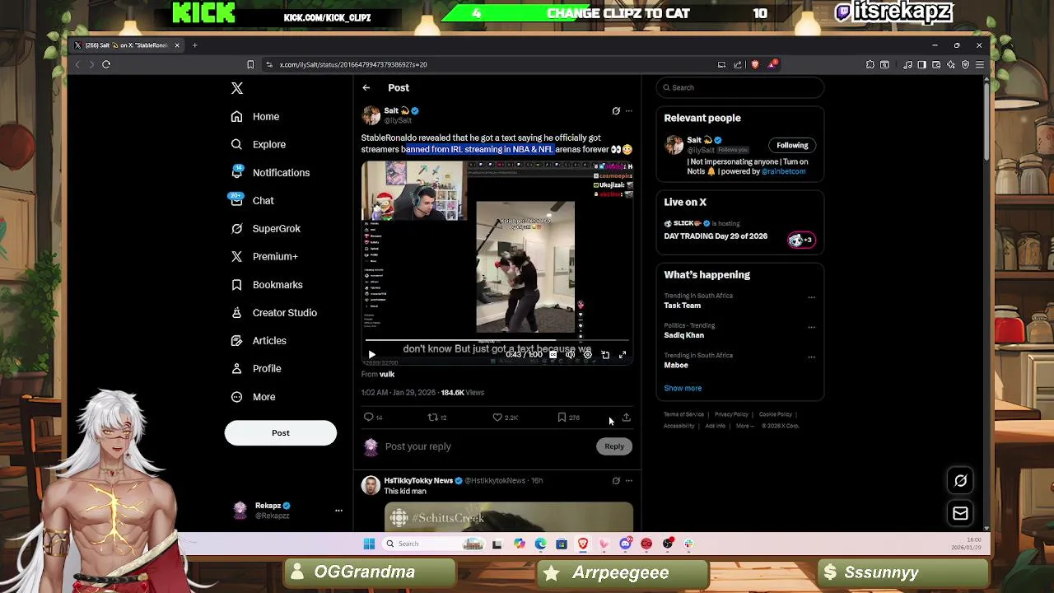
Task: Open video playback settings gear
Action: point(587,355)
